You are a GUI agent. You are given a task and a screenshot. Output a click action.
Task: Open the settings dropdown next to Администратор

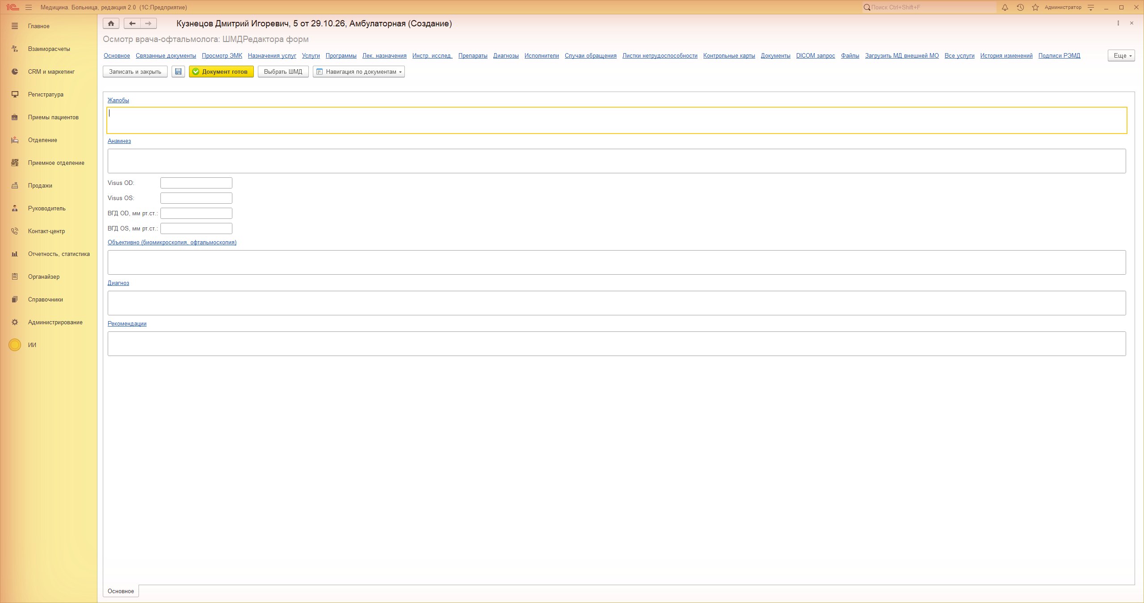[x=1091, y=7]
